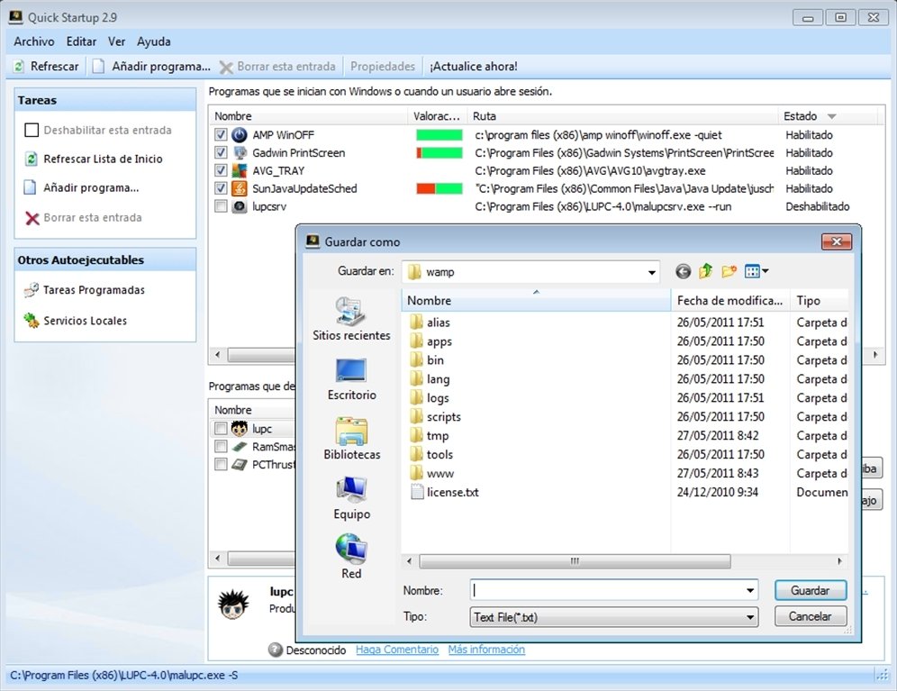This screenshot has width=897, height=691.
Task: Sort startup list by the Estado column
Action: click(826, 116)
